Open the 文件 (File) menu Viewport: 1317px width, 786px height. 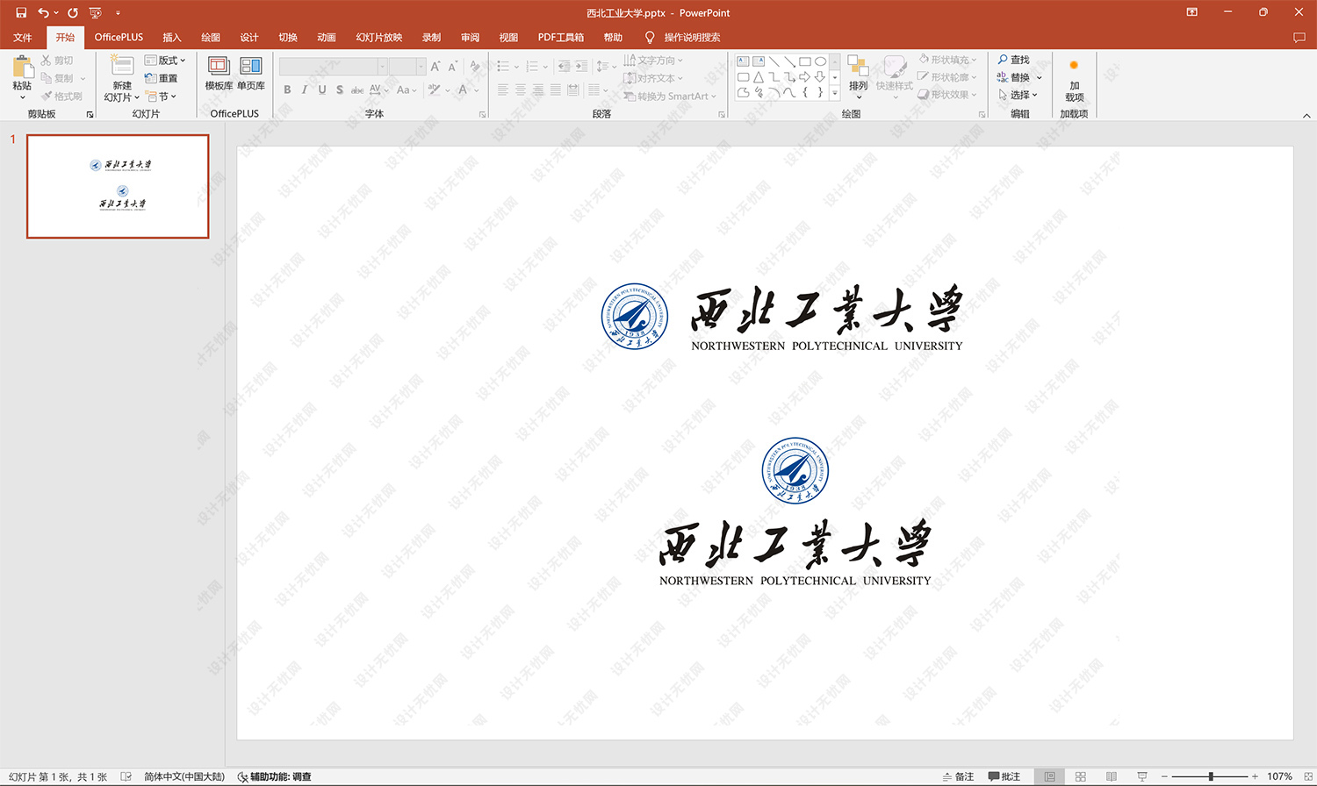pyautogui.click(x=23, y=37)
